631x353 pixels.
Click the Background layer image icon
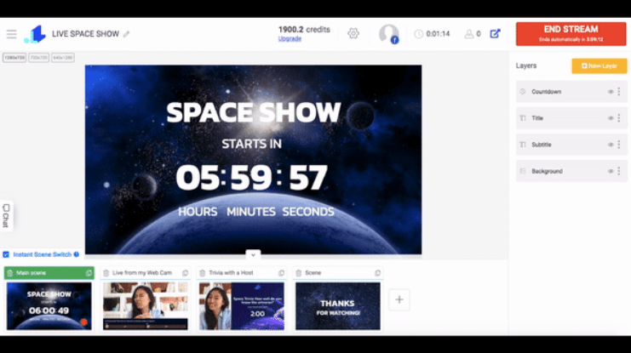coord(522,171)
